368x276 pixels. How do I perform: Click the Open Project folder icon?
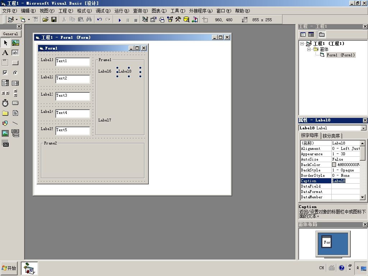46,19
